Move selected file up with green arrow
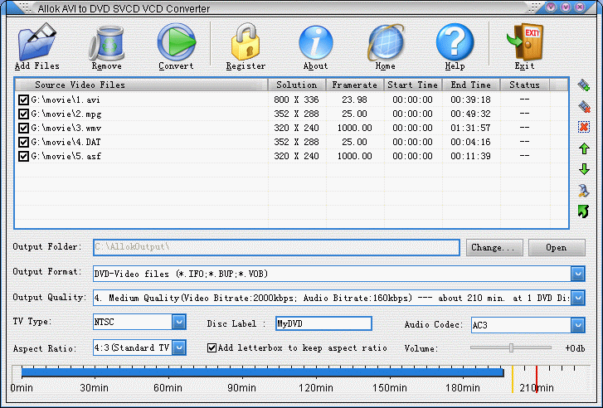This screenshot has height=408, width=603. pos(584,148)
